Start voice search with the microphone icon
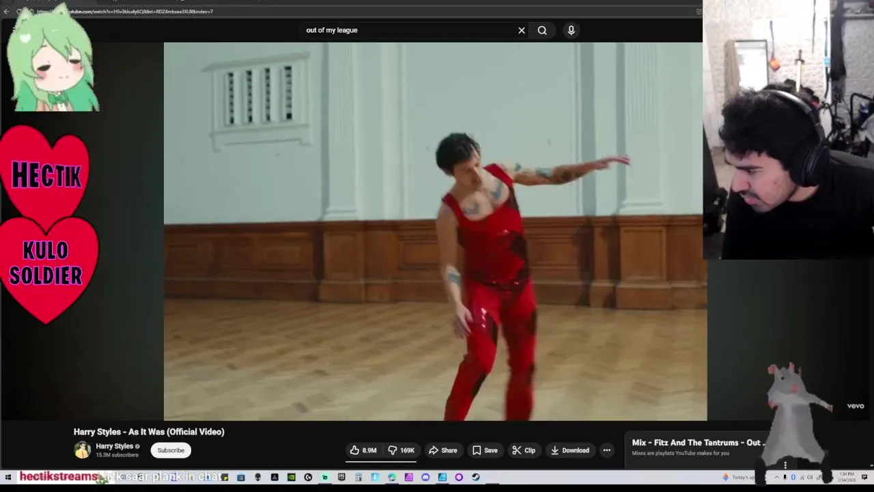Screen dimensions: 874x492 coord(572,30)
